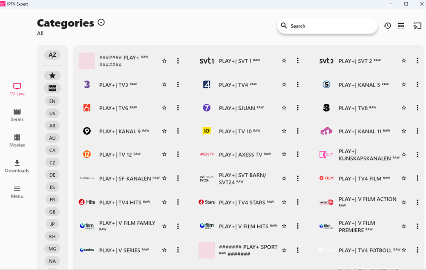The image size is (426, 270).
Task: Show Favorites star category
Action: [52, 75]
